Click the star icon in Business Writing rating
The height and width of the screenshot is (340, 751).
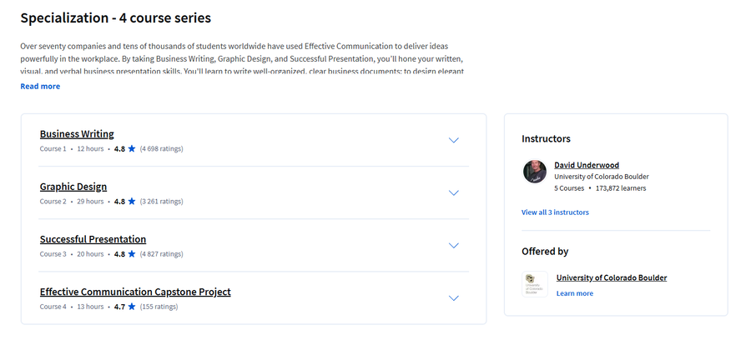tap(132, 148)
